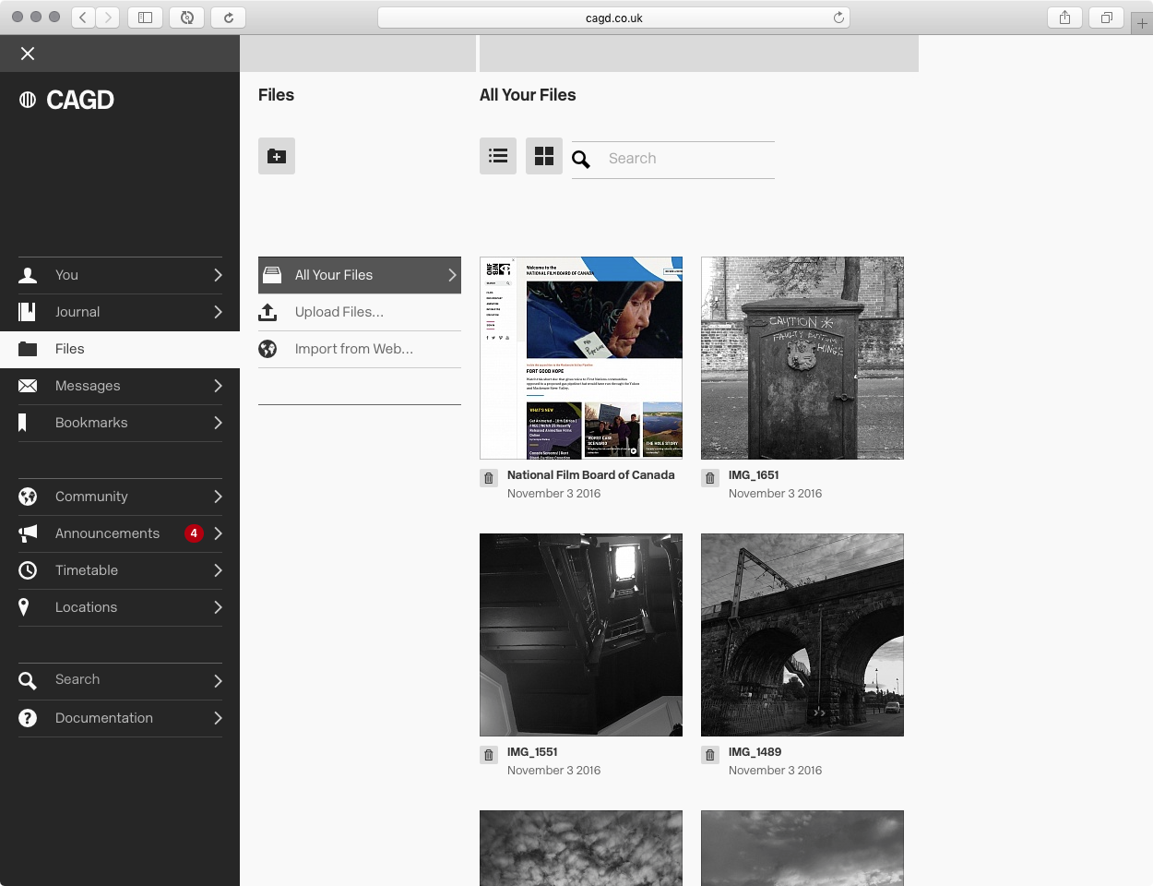The height and width of the screenshot is (886, 1153).
Task: Expand the Documentation menu chevron
Action: click(218, 718)
